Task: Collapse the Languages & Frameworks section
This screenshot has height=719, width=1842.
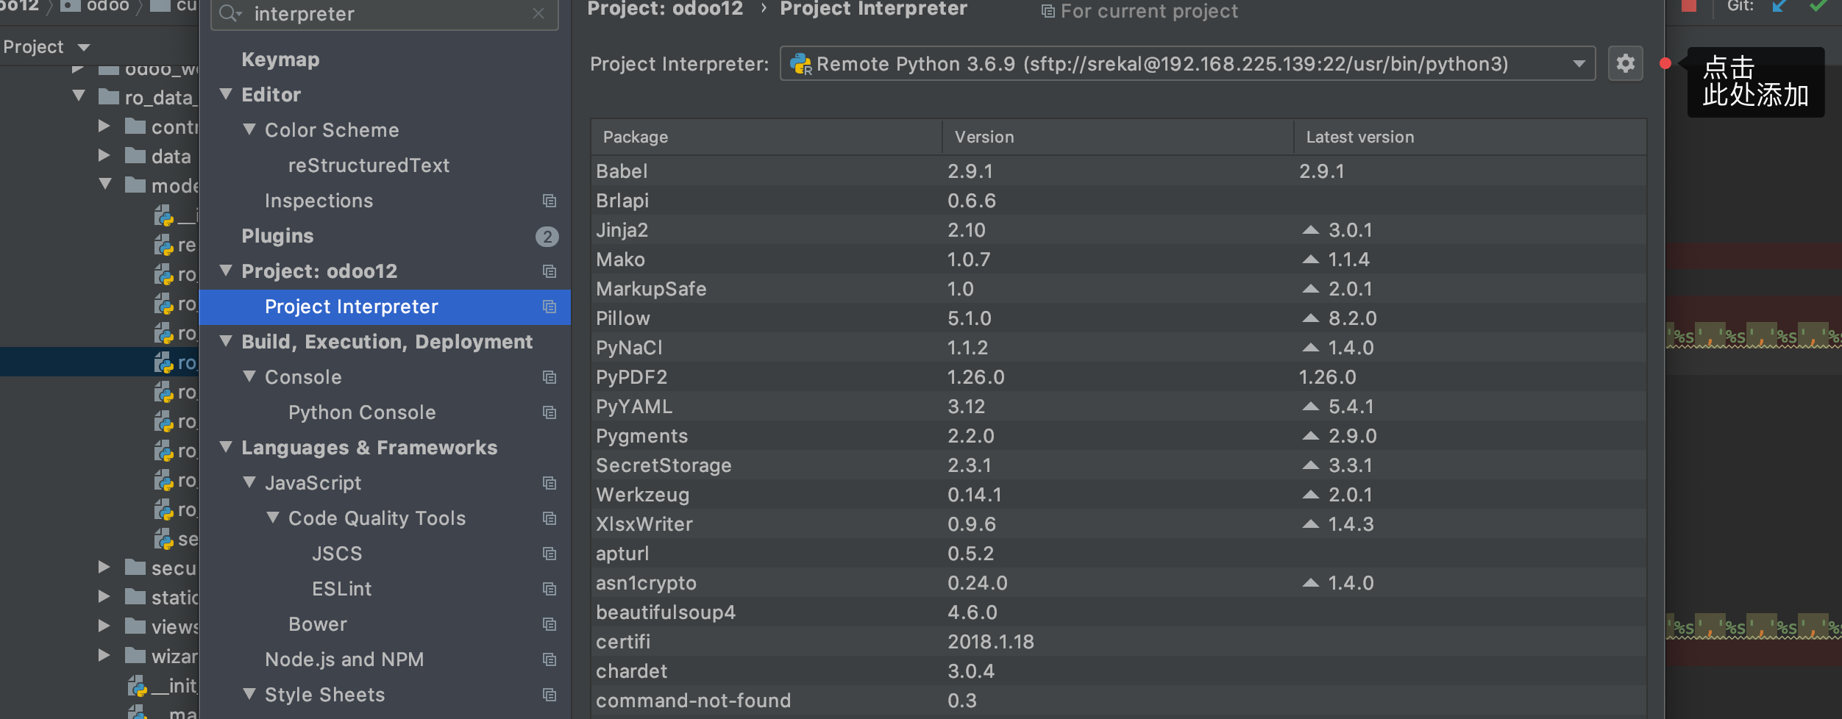Action: pos(227,448)
